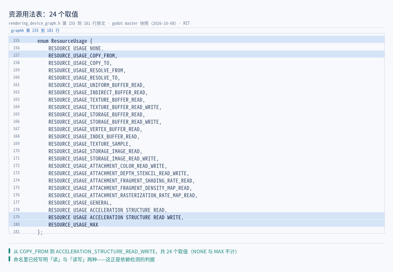Select the tab label graphh 第 155 到 181 行
The height and width of the screenshot is (272, 393).
[x=35, y=31]
